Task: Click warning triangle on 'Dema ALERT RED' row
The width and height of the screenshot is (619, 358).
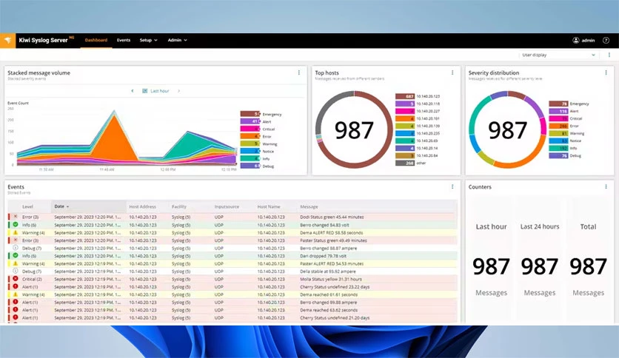Action: (x=16, y=232)
